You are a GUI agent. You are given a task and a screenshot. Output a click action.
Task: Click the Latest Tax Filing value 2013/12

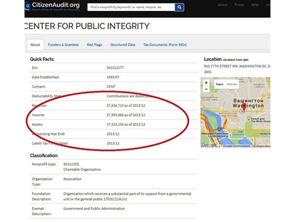pyautogui.click(x=113, y=143)
